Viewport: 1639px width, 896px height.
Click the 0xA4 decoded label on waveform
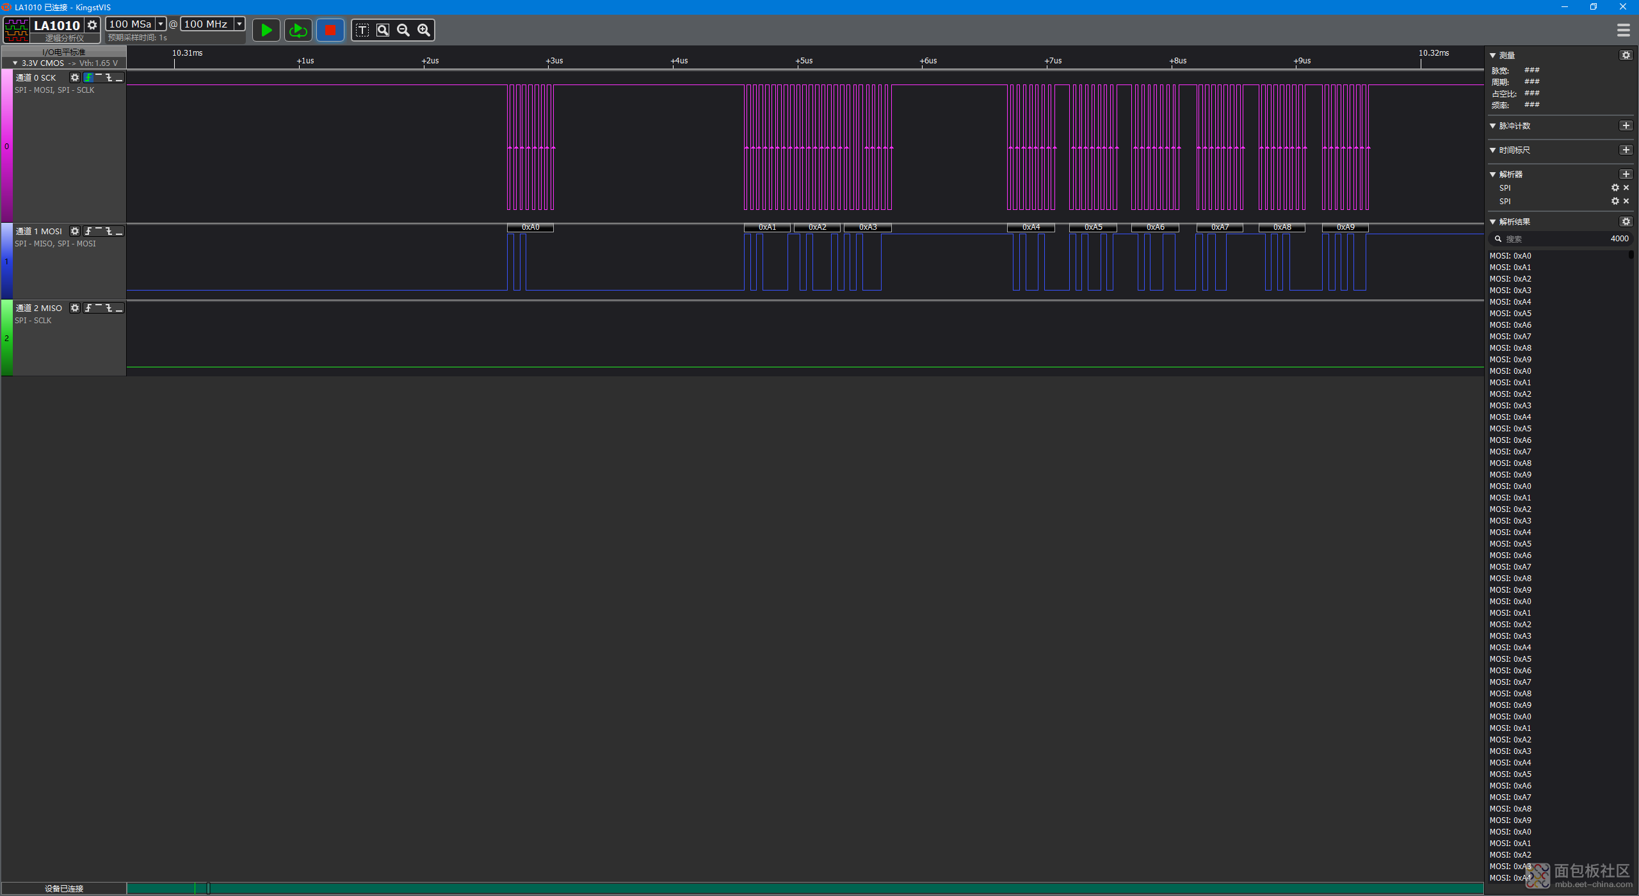(1031, 227)
